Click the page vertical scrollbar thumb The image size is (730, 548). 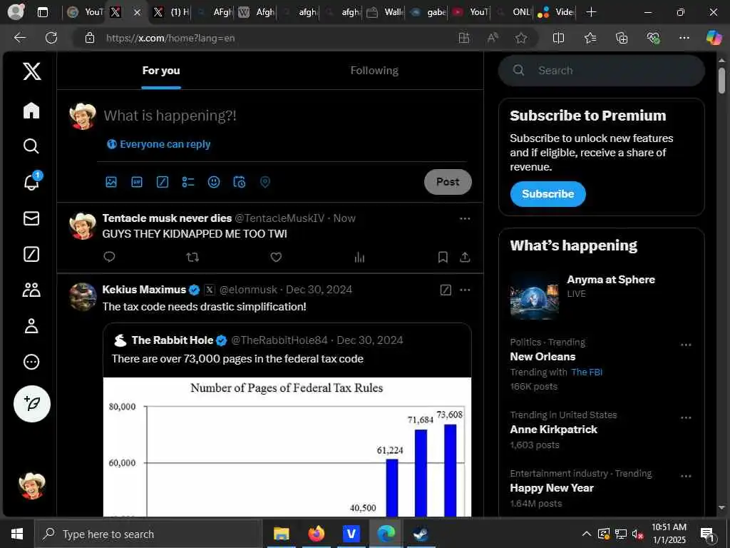721,81
